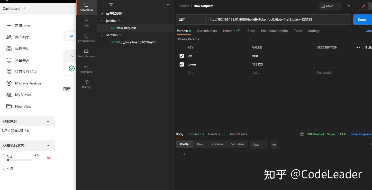Click inside the request URL field
The image size is (372, 190).
tap(260, 19)
